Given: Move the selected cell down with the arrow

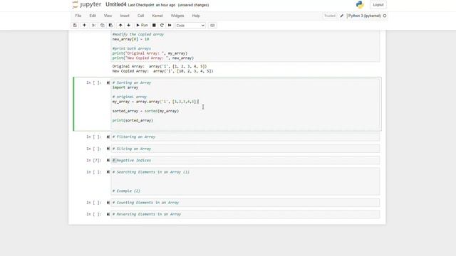Looking at the screenshot, I should pos(128,26).
